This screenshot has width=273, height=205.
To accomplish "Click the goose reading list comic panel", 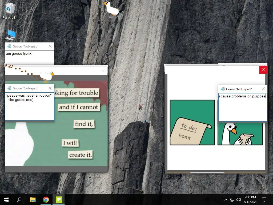I will pyautogui.click(x=240, y=133).
